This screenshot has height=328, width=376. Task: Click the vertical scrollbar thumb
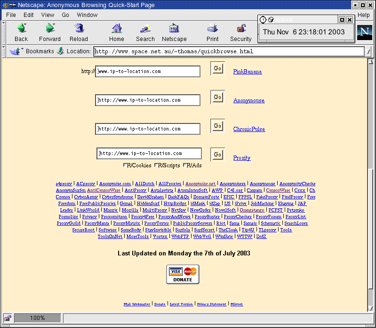tap(370, 229)
